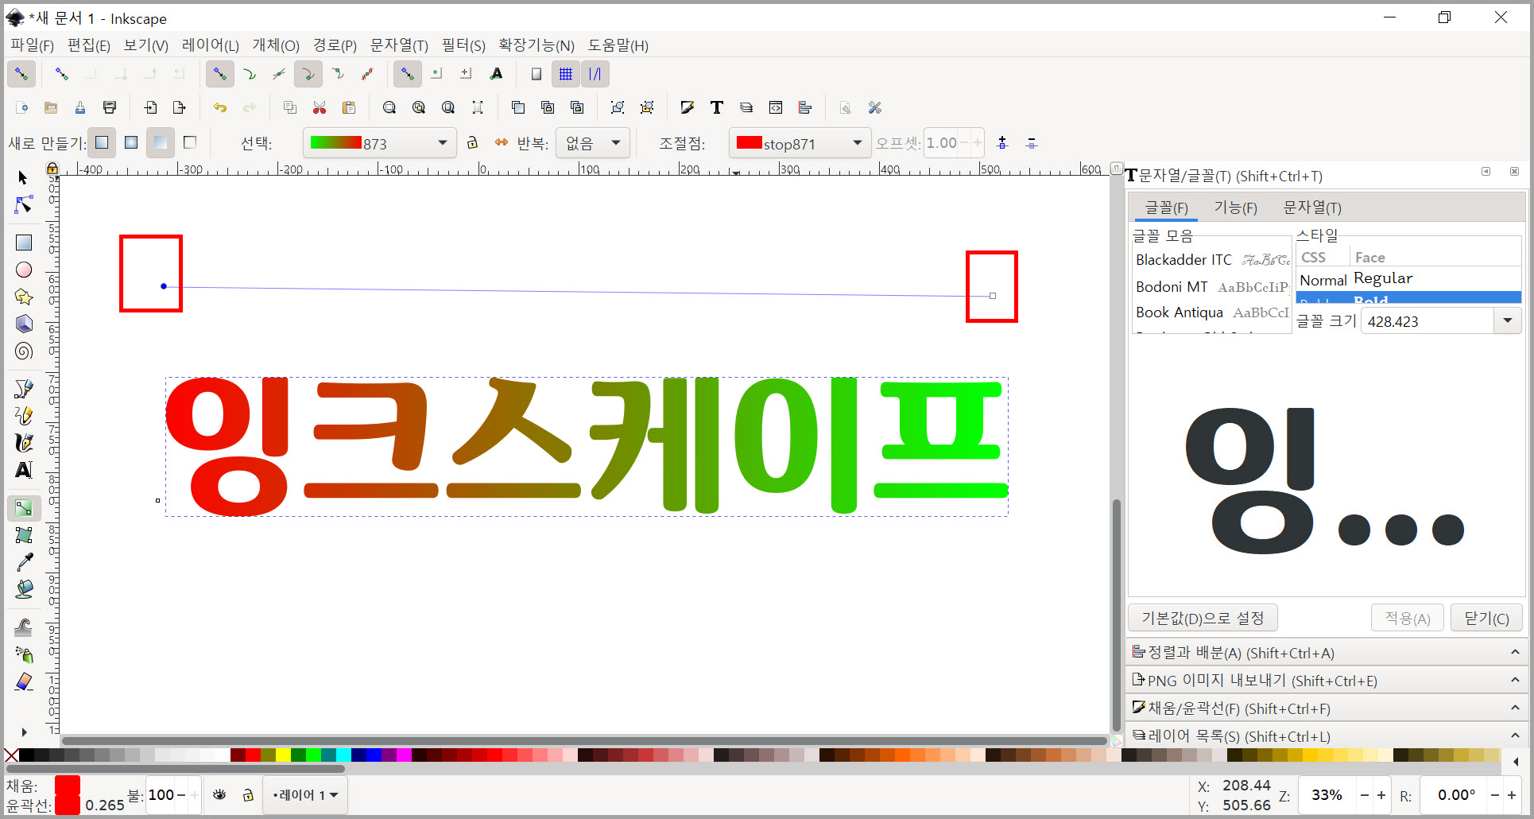Open the 필터(S) menu

[463, 45]
